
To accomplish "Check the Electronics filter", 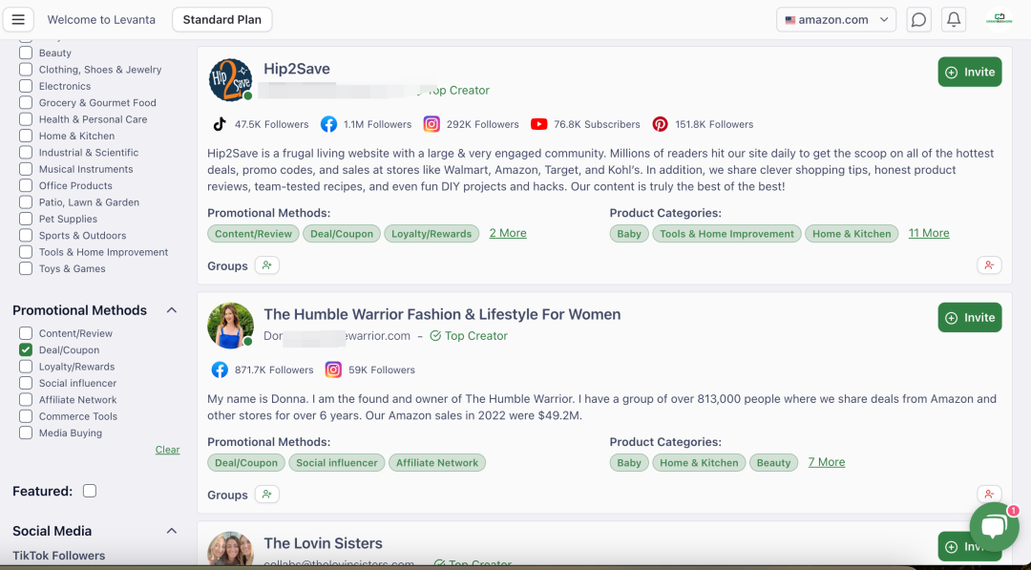I will [26, 86].
